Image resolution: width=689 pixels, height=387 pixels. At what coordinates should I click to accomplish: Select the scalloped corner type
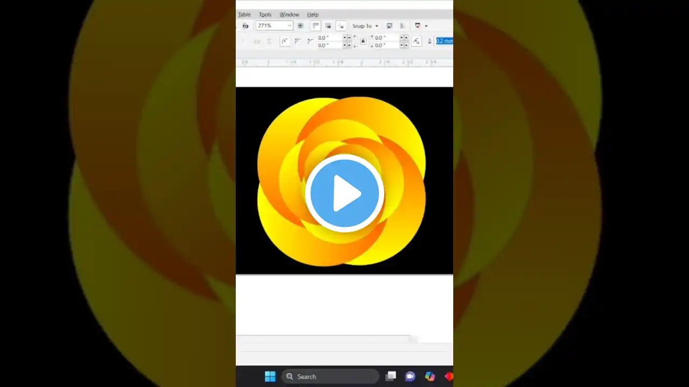pos(298,41)
